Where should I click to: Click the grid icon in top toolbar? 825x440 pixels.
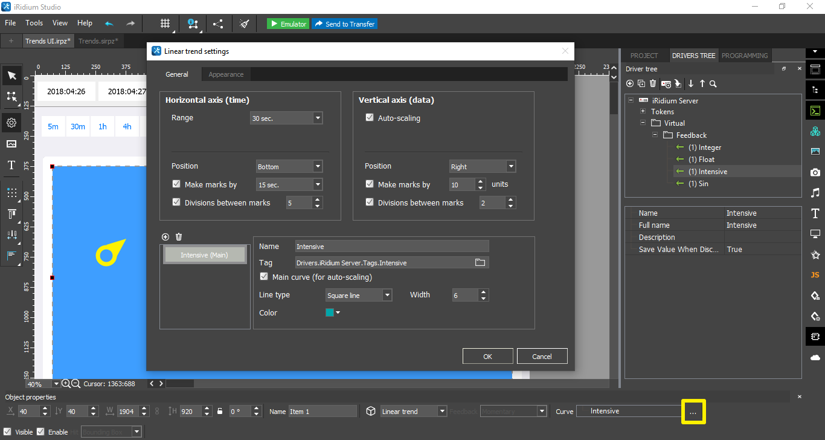165,24
